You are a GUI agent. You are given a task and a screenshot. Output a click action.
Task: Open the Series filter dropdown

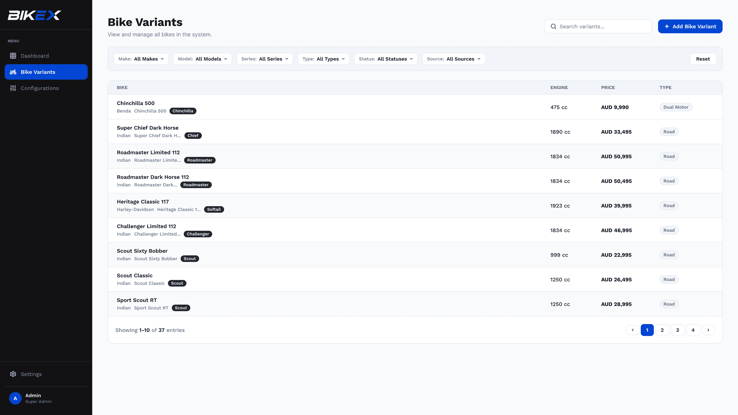(x=265, y=59)
